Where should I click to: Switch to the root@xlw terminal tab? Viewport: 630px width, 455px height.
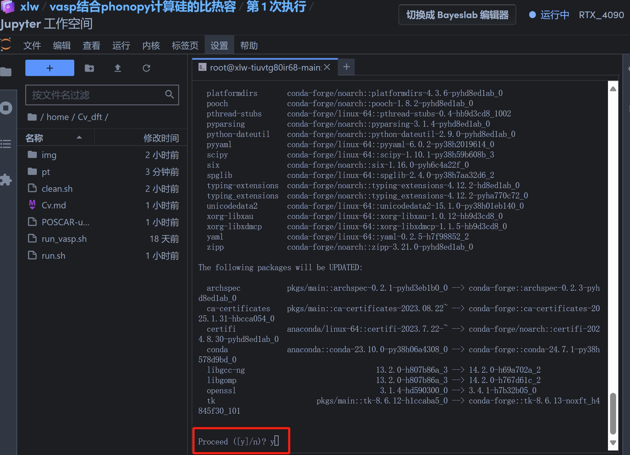[265, 67]
